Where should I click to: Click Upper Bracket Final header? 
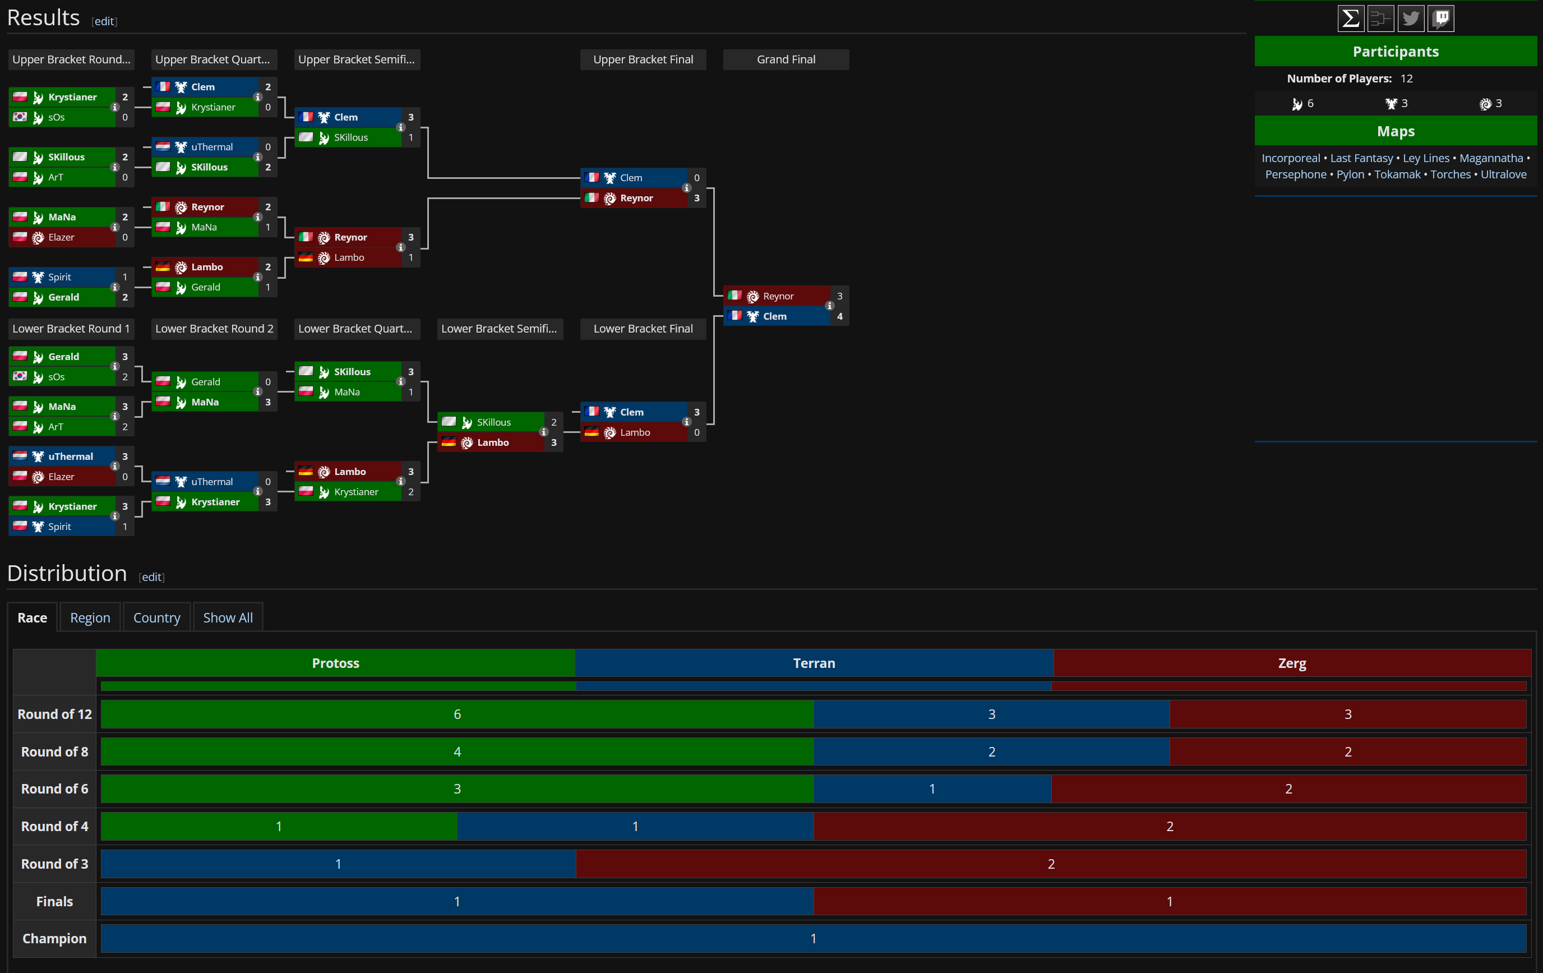643,59
